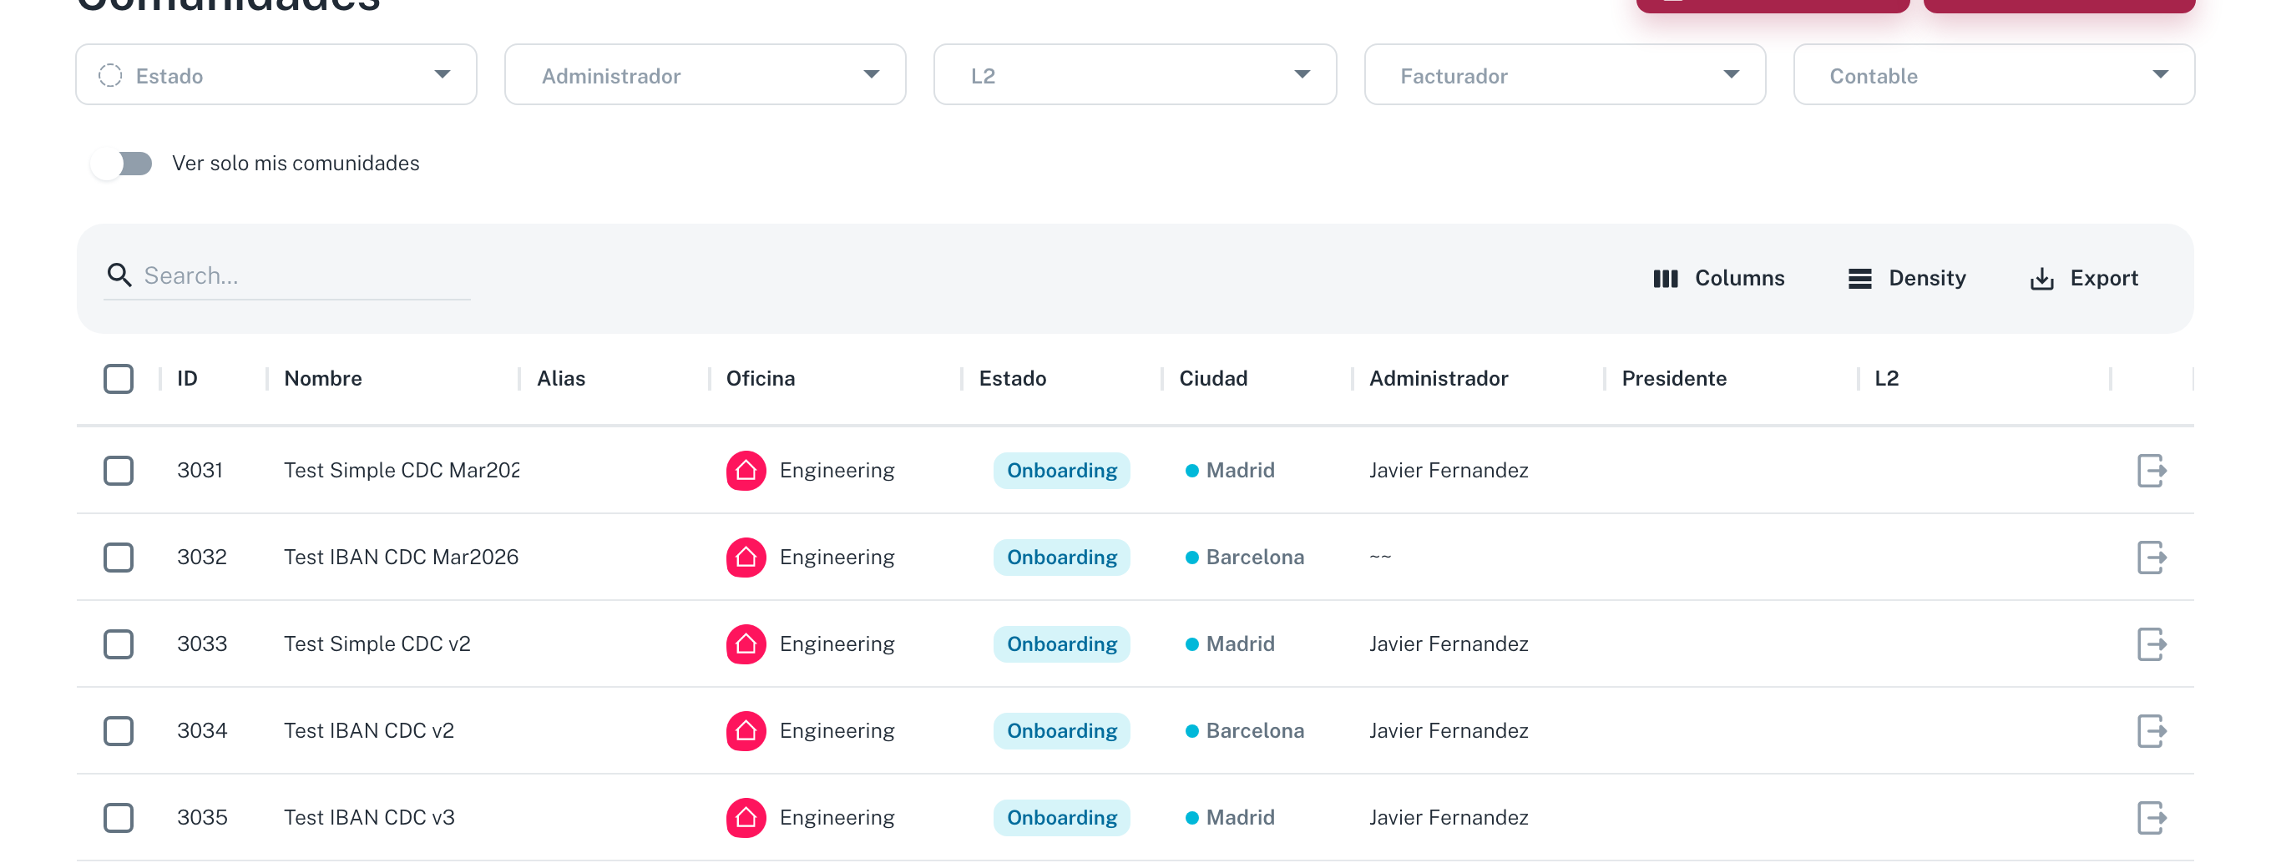Open community 3034 via its exit icon
Screen dimensions: 2271x868
pyautogui.click(x=2151, y=731)
